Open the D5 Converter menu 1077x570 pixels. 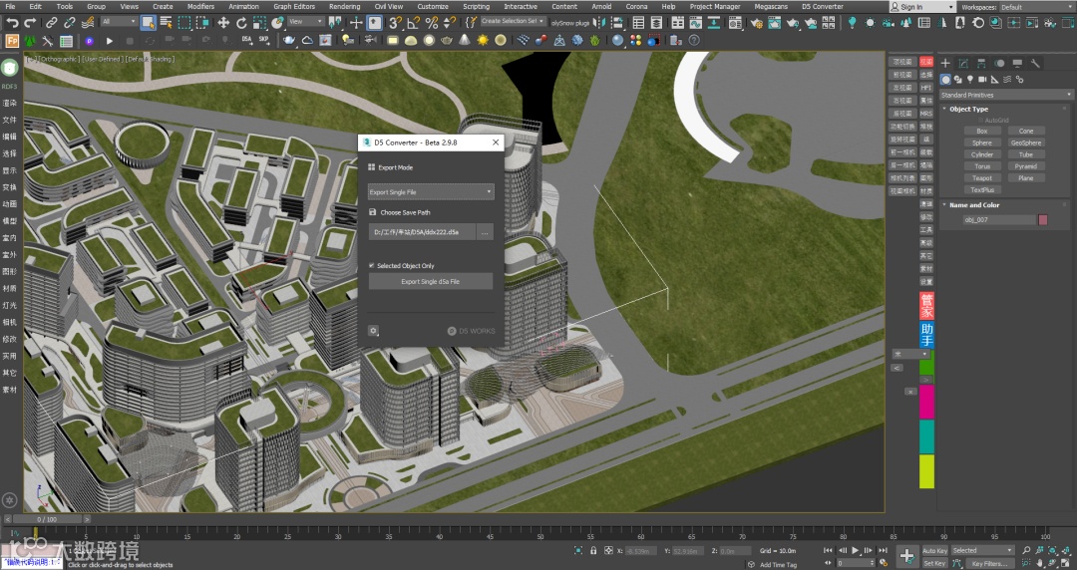click(822, 6)
